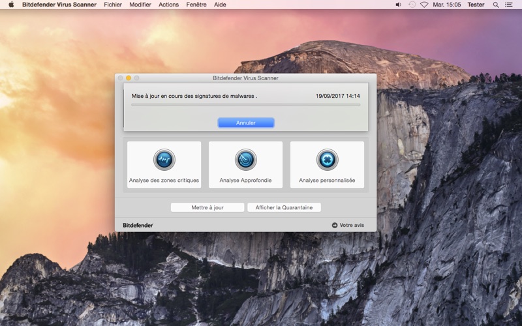Open the Bitdefender Virus Scanner app menu
The width and height of the screenshot is (522, 326).
[x=59, y=5]
